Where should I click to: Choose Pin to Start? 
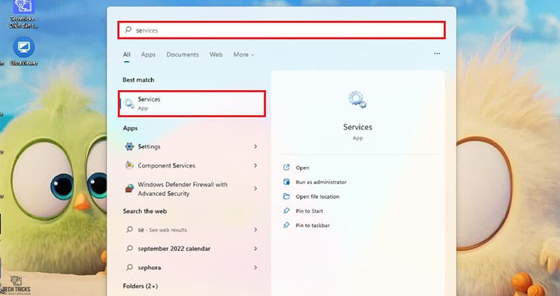click(x=309, y=211)
